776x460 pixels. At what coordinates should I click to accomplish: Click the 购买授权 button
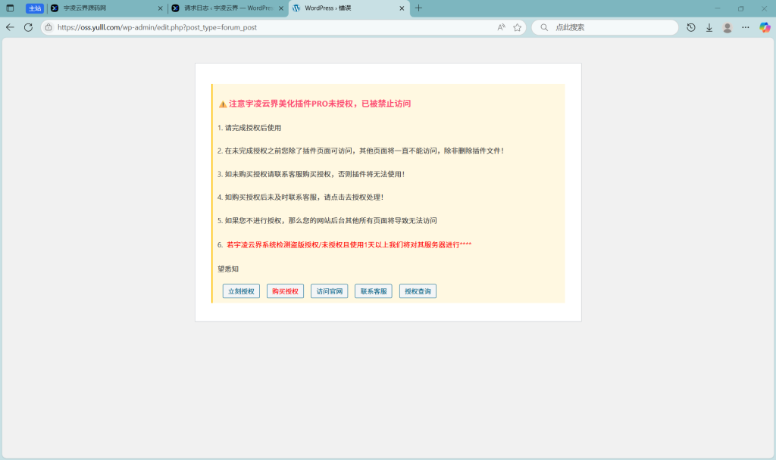coord(284,291)
